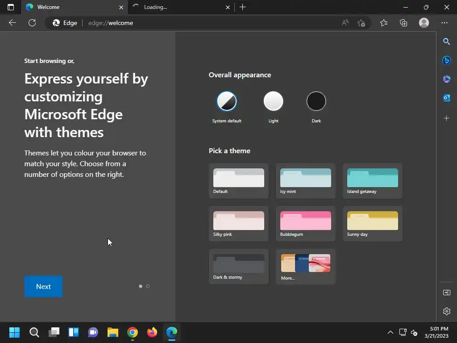This screenshot has height=343, width=457.
Task: Open the Windows Start menu
Action: pyautogui.click(x=14, y=332)
